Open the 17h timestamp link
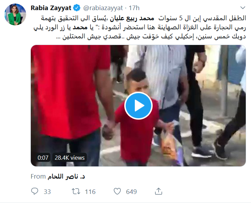251x203 pixels. [134, 8]
